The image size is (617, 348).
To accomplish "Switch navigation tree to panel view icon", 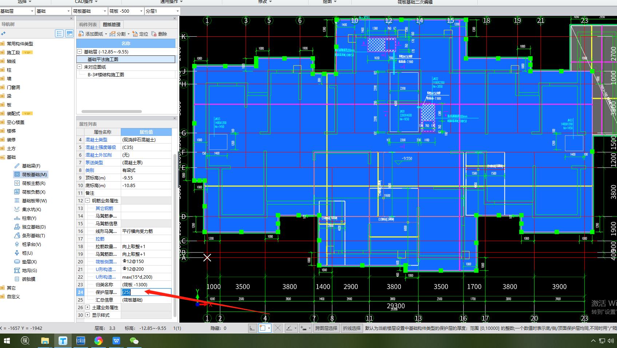I will pyautogui.click(x=69, y=33).
